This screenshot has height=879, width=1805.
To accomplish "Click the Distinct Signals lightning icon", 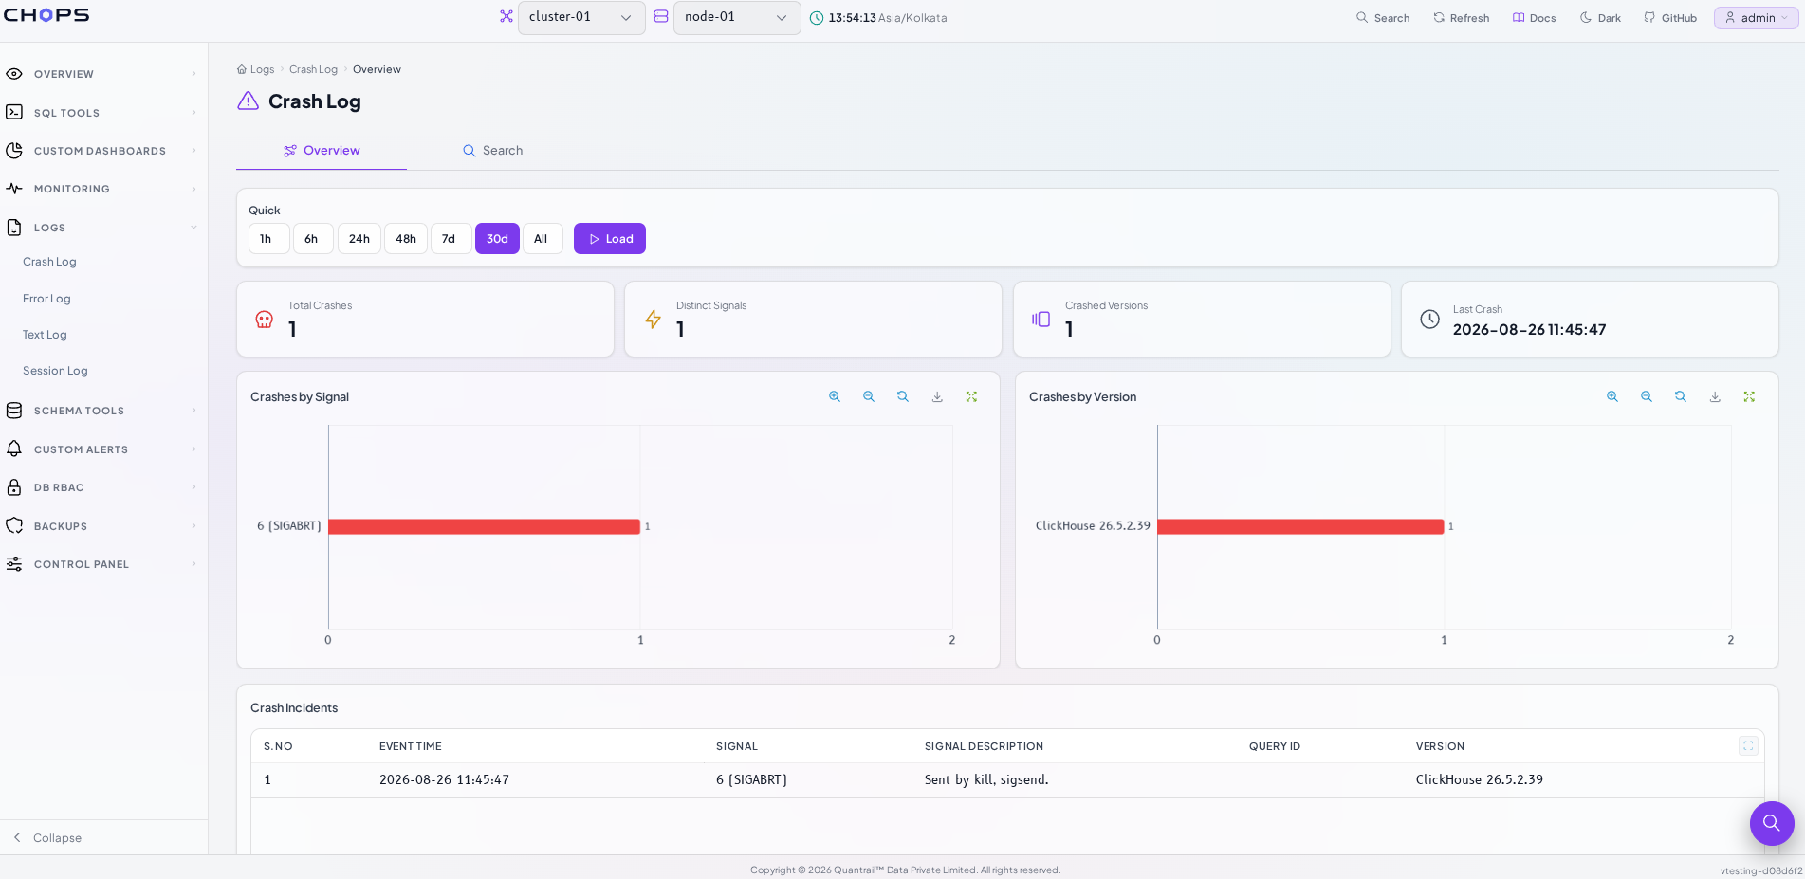I will [653, 320].
